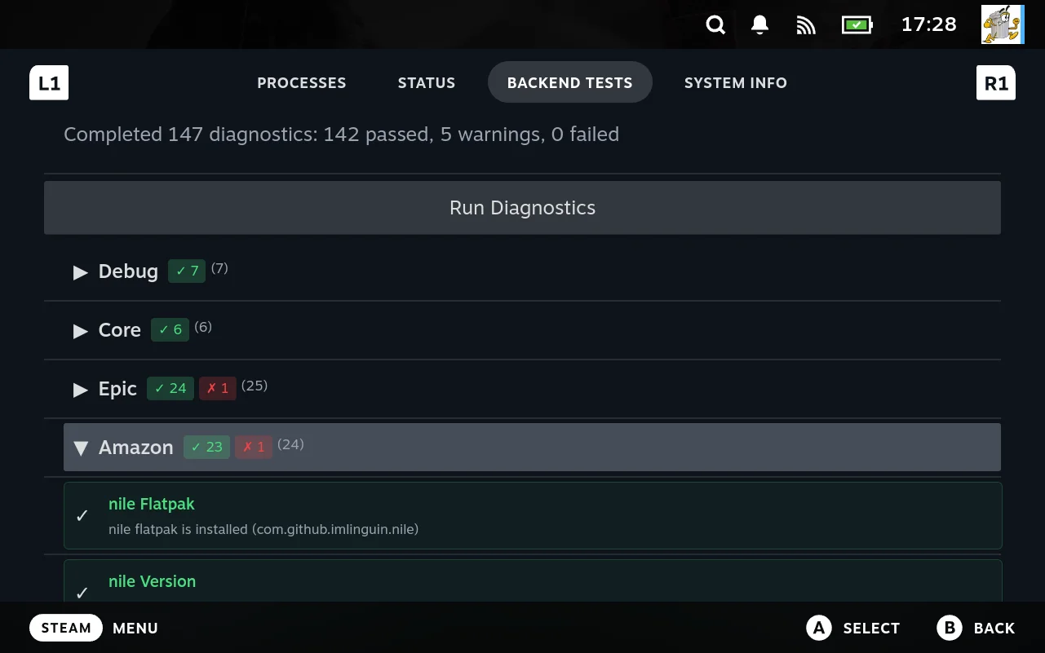
Task: Click the Amazon 23 passed badge
Action: click(206, 447)
